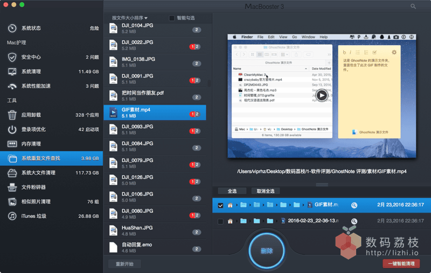Viewport: 431px width, 273px height.
Task: Select the 系统重复文件查找 folder icon
Action: [x=12, y=159]
